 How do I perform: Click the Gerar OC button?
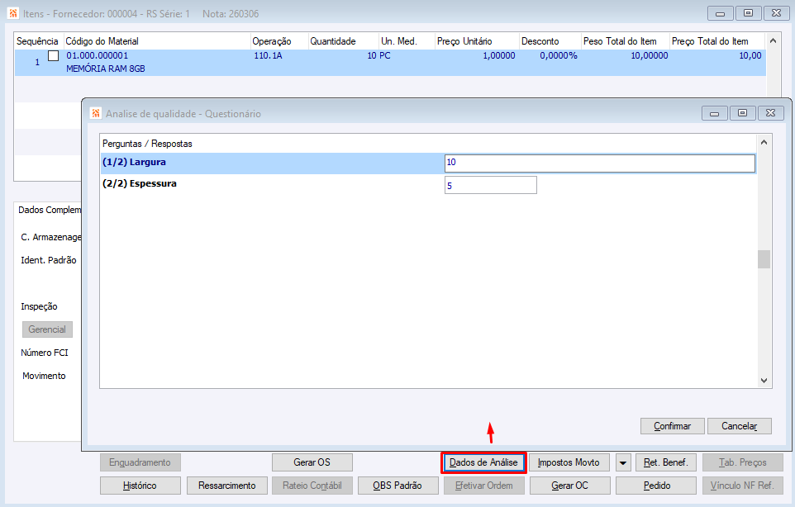[x=570, y=486]
